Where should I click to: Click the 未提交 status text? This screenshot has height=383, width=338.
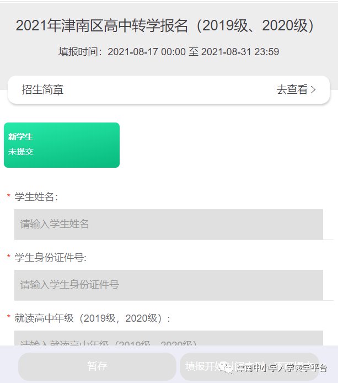[x=21, y=151]
